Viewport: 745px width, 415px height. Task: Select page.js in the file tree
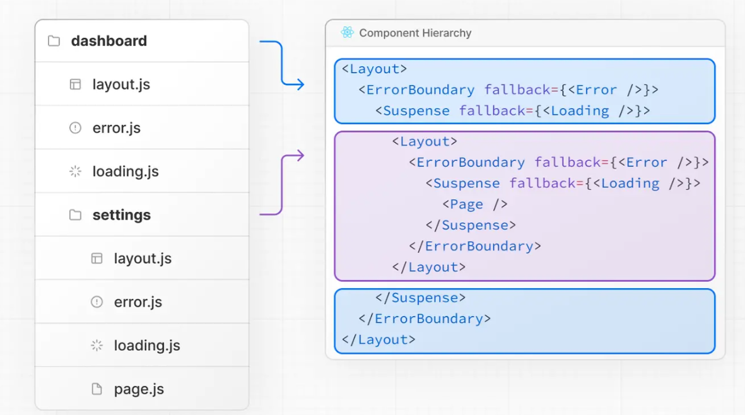(x=139, y=389)
